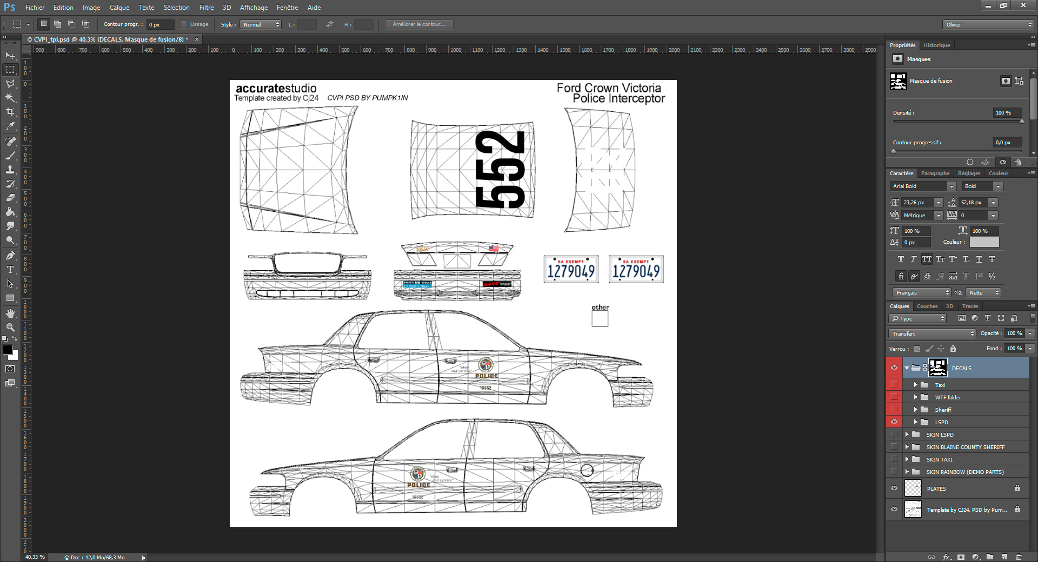The height and width of the screenshot is (562, 1038).
Task: Select the Hand tool
Action: (10, 313)
